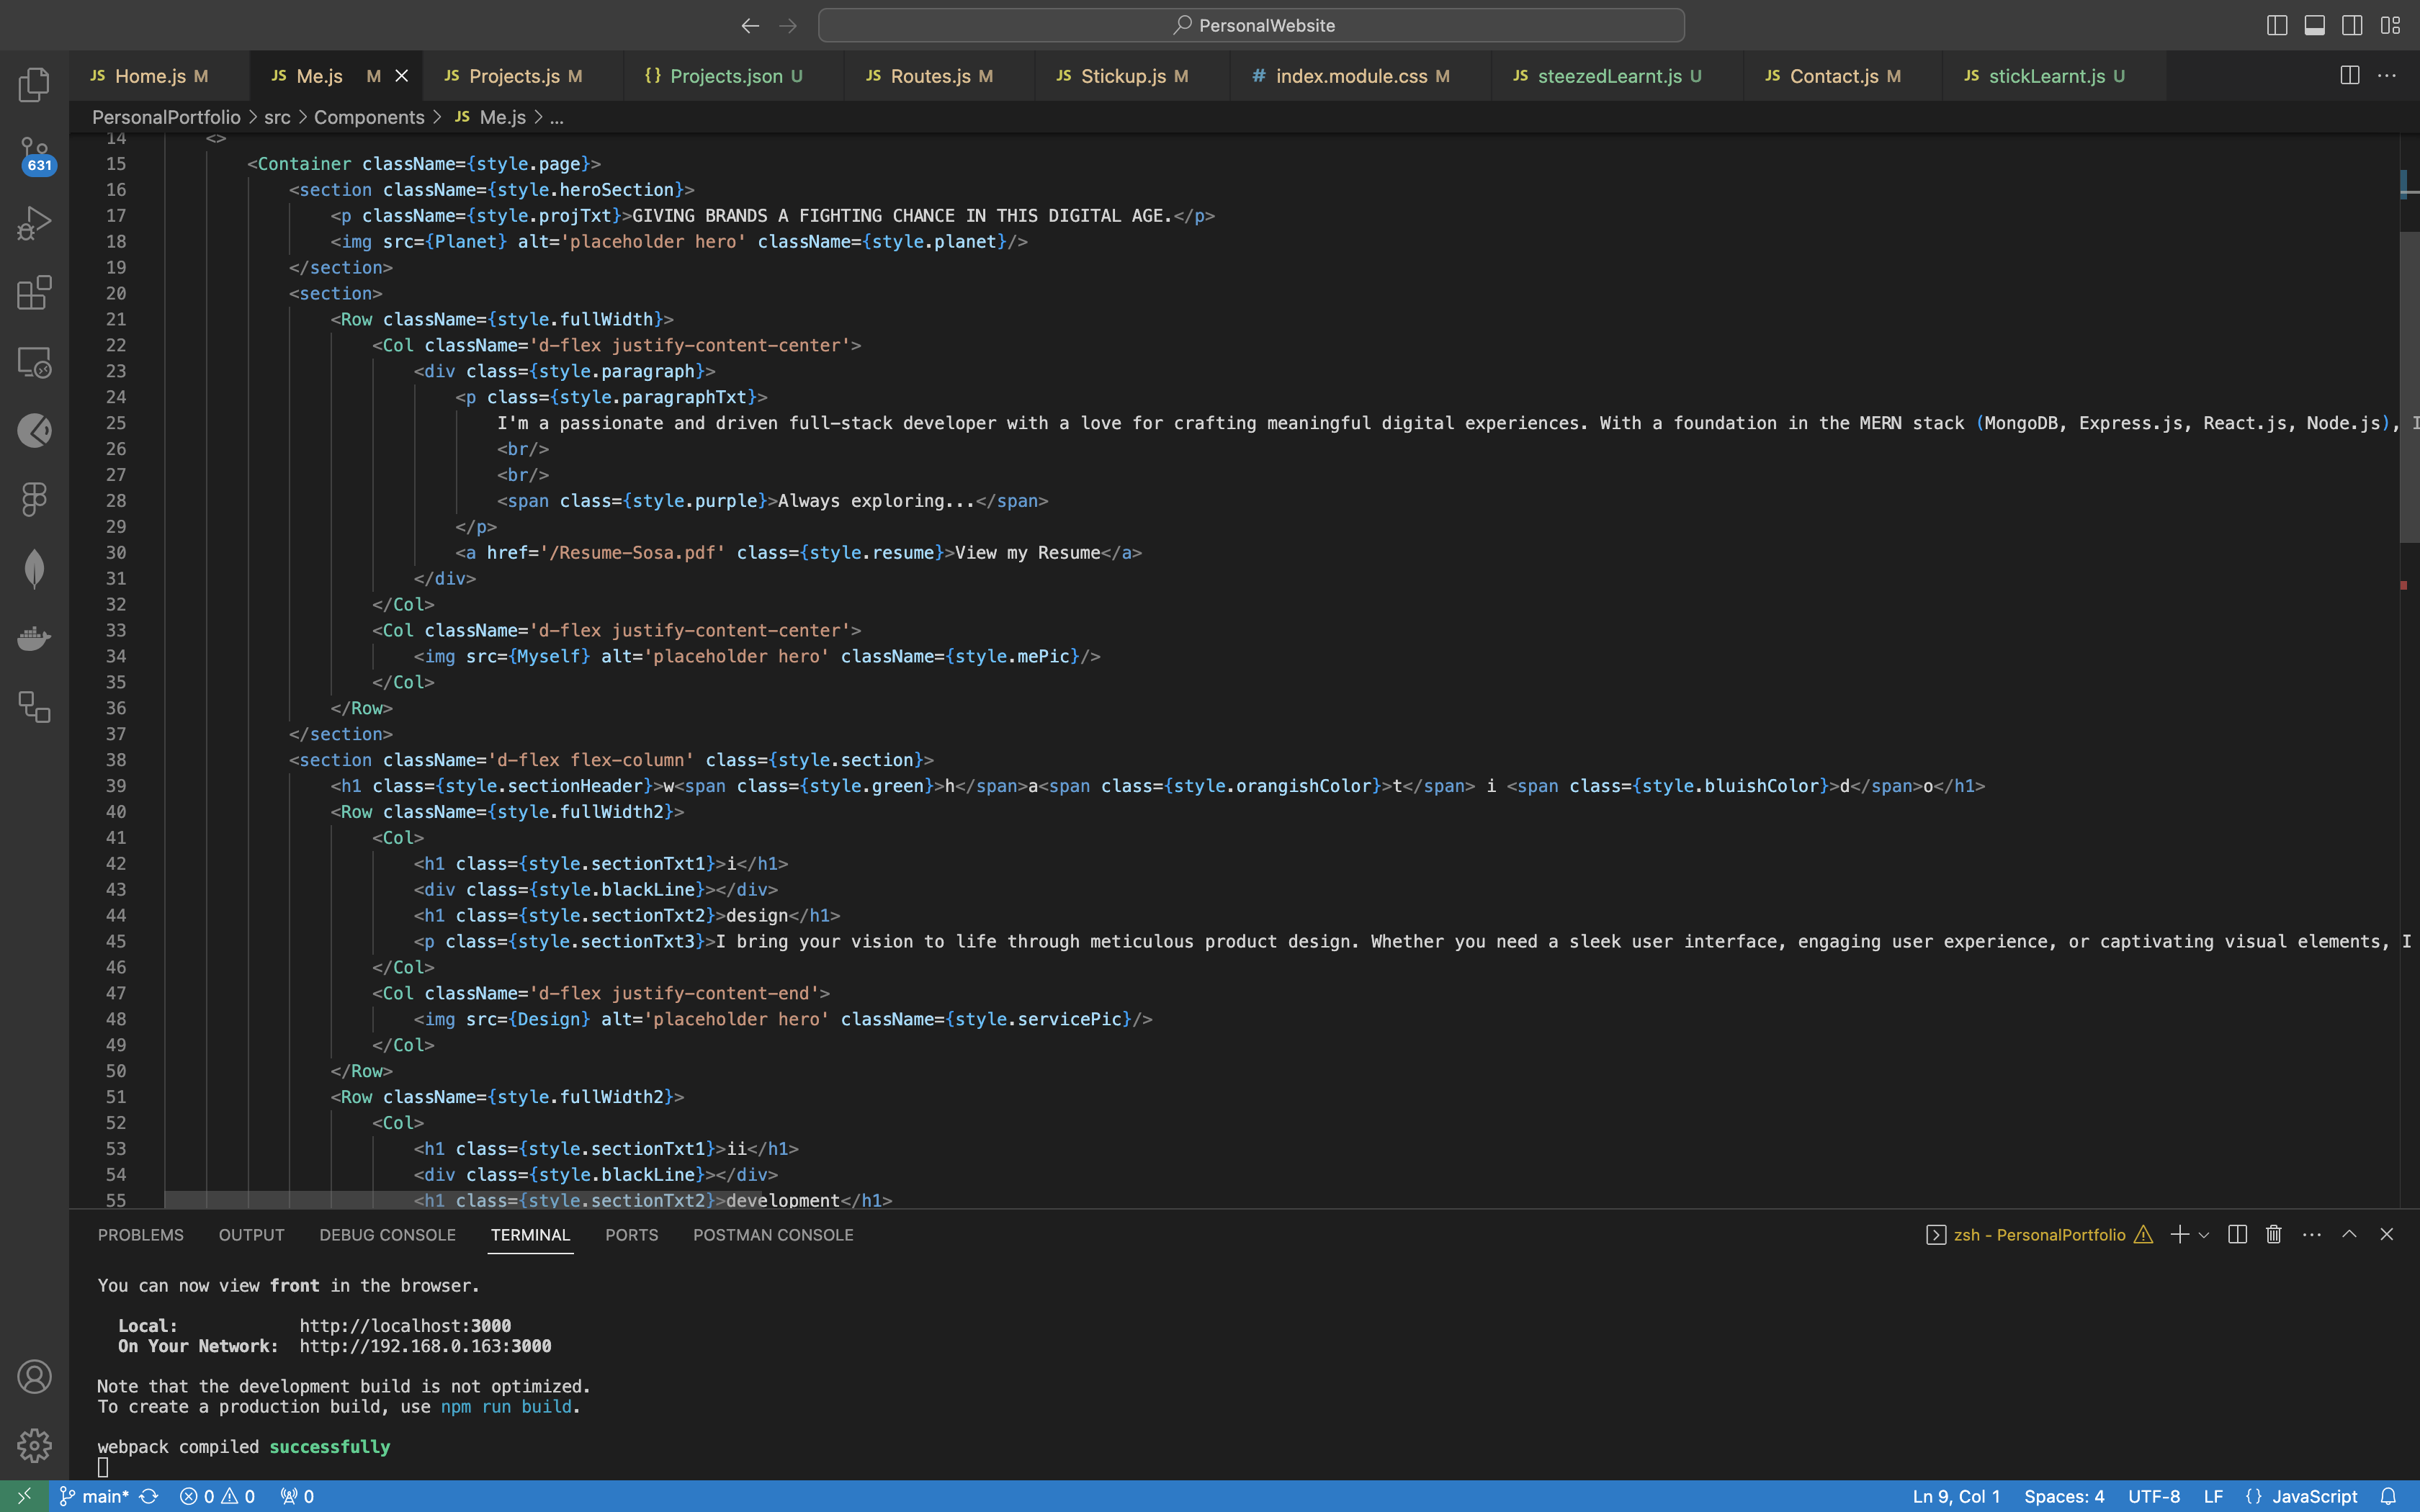The height and width of the screenshot is (1512, 2420).
Task: Open the DEBUG CONSOLE panel tab
Action: pos(388,1235)
